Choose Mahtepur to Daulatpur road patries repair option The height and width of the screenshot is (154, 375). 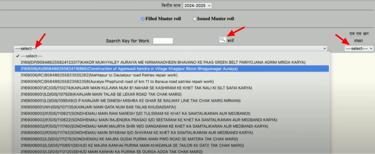point(172,75)
